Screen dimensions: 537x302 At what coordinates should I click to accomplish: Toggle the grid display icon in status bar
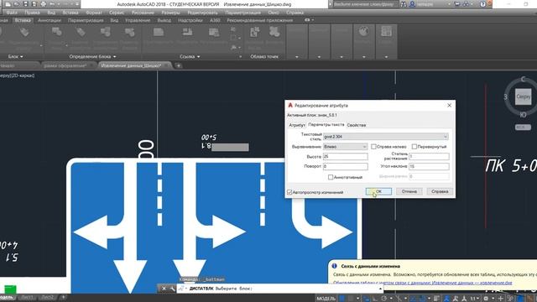pos(342,299)
